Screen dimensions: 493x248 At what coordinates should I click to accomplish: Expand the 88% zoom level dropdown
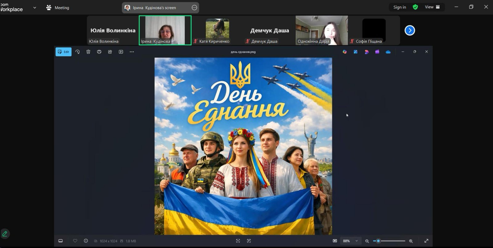357,241
